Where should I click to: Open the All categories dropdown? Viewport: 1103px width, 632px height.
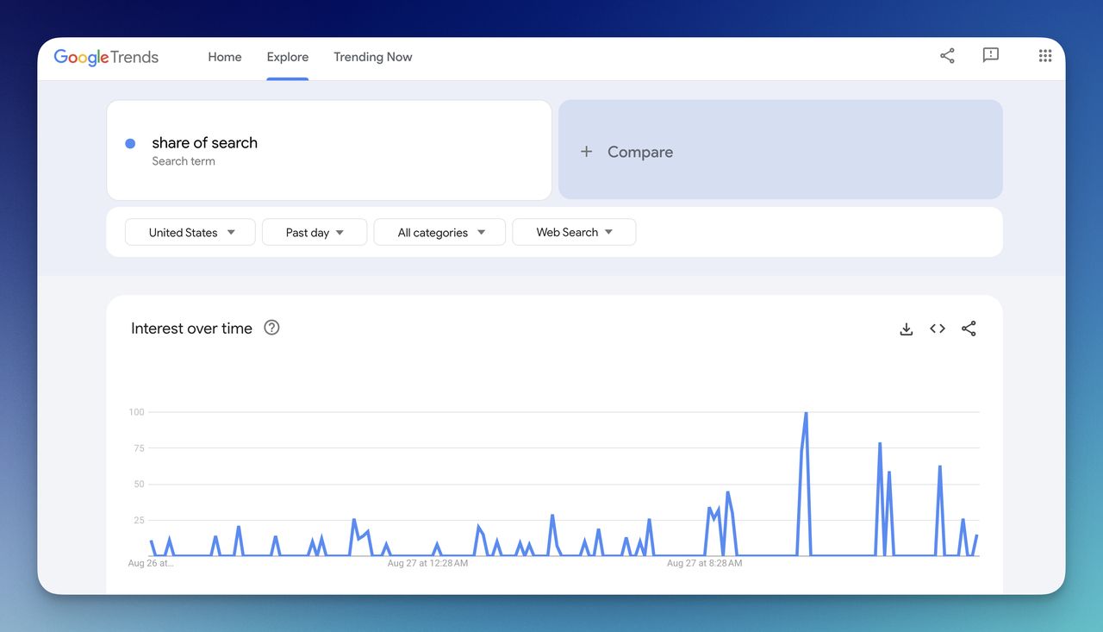(x=439, y=232)
